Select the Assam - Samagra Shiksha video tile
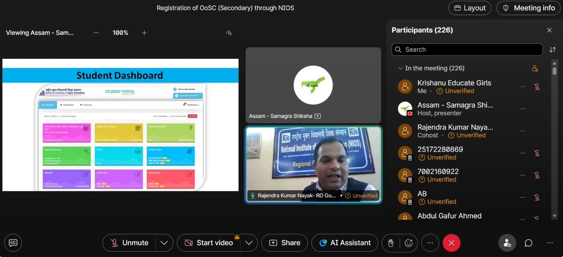Image resolution: width=563 pixels, height=257 pixels. [x=313, y=85]
